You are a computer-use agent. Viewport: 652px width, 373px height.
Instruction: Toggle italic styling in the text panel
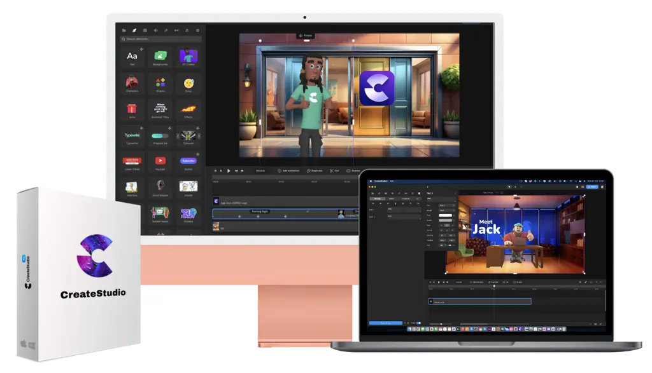(x=447, y=231)
